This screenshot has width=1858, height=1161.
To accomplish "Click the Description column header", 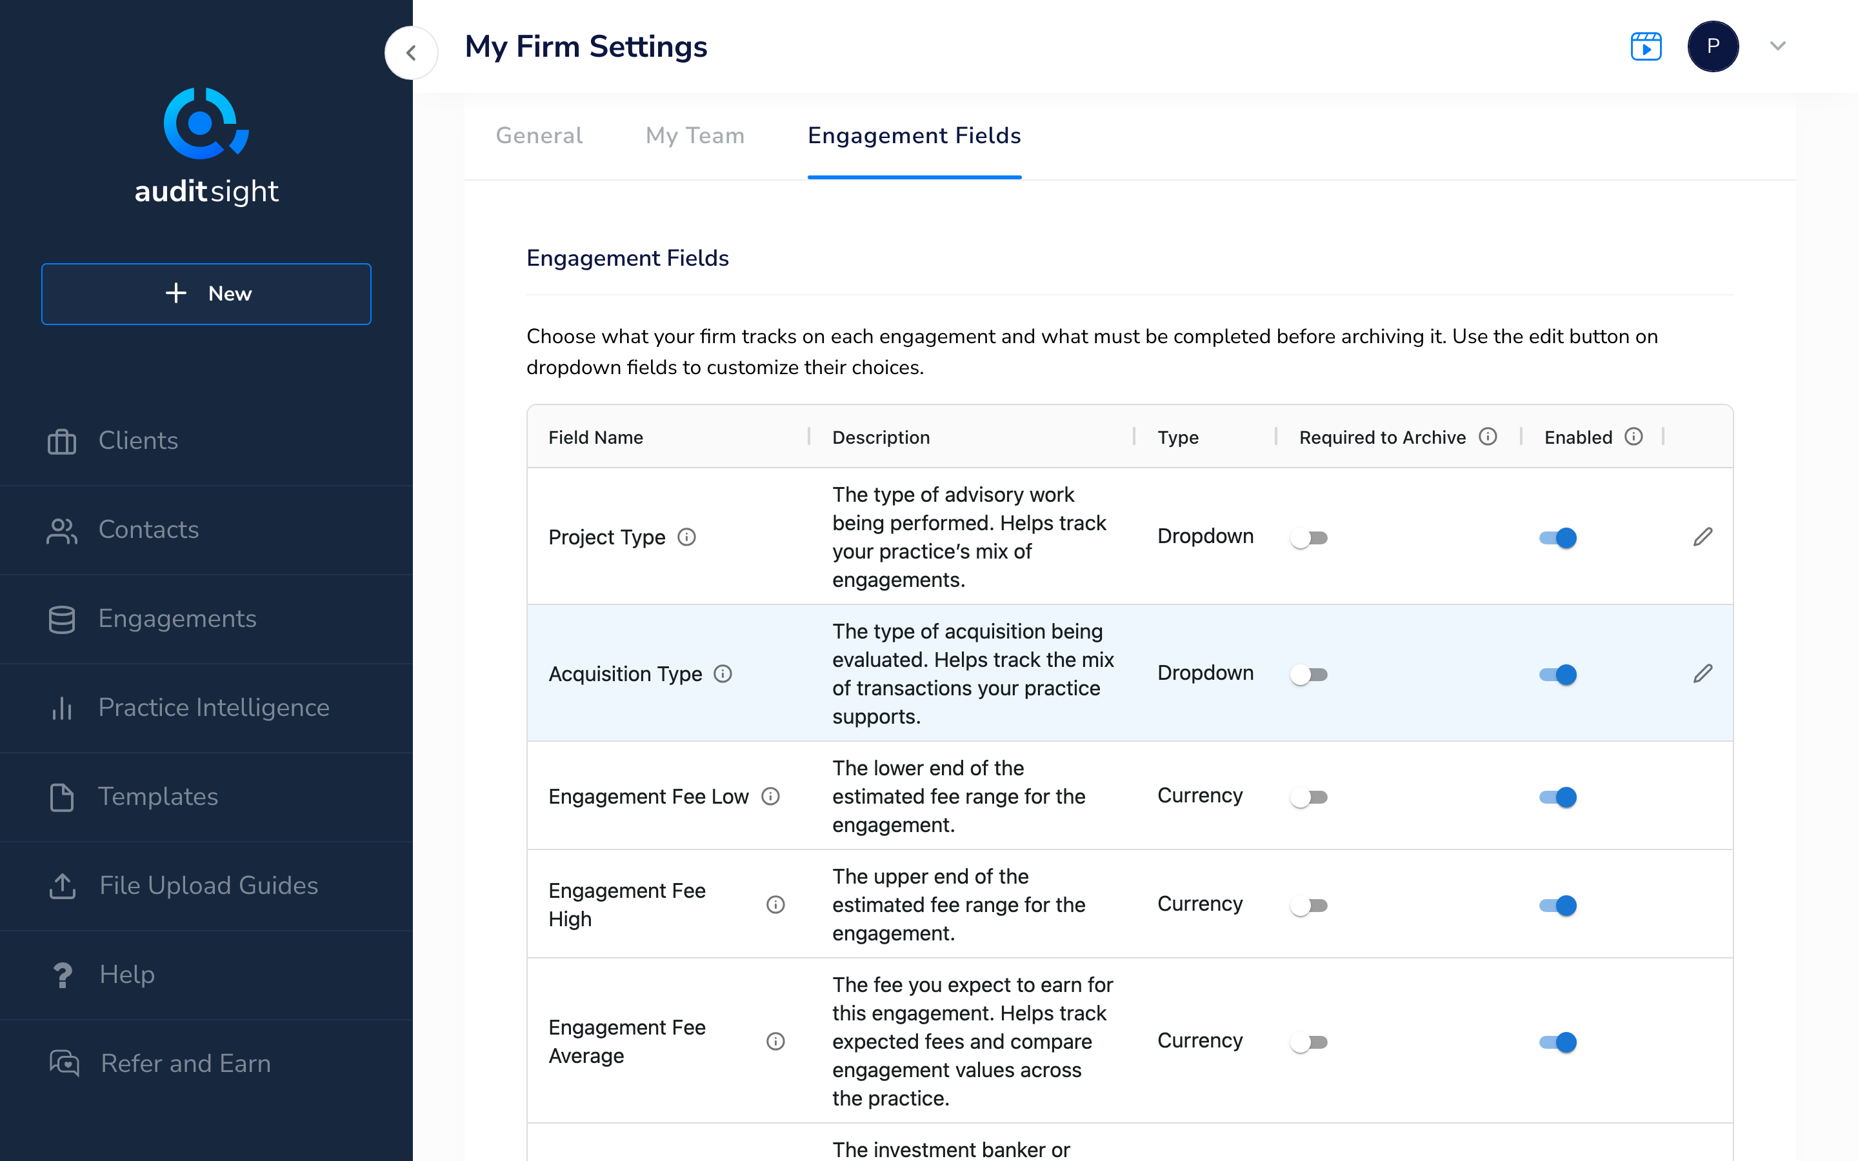I will pos(881,437).
